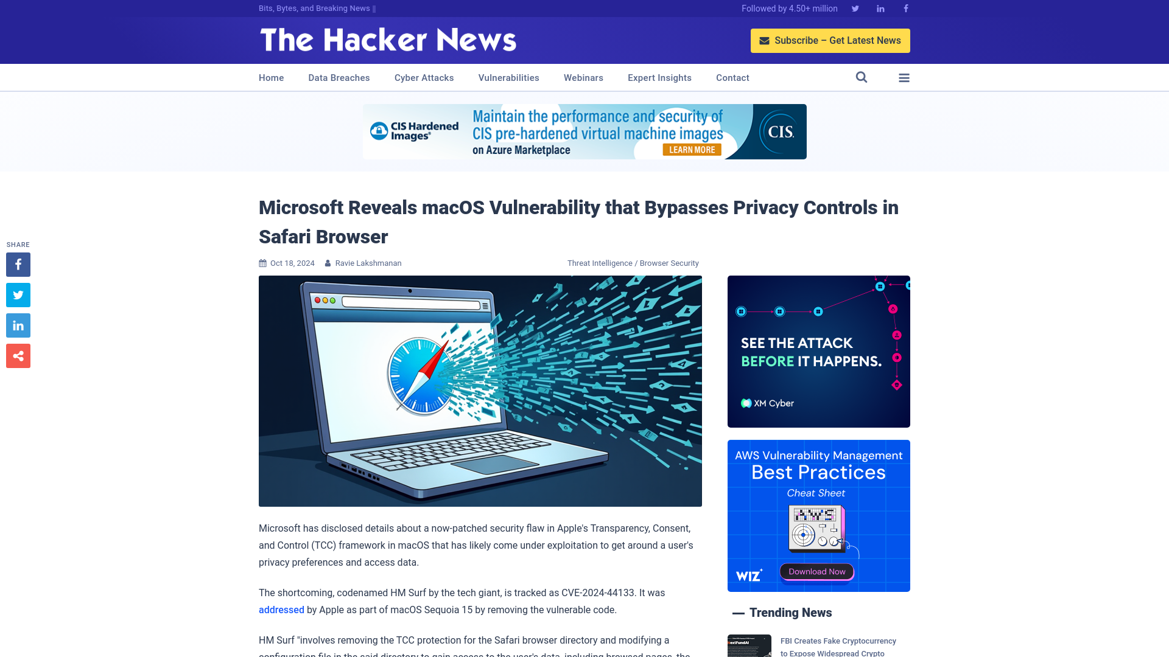
Task: Select the Cyber Attacks menu item
Action: coord(424,77)
